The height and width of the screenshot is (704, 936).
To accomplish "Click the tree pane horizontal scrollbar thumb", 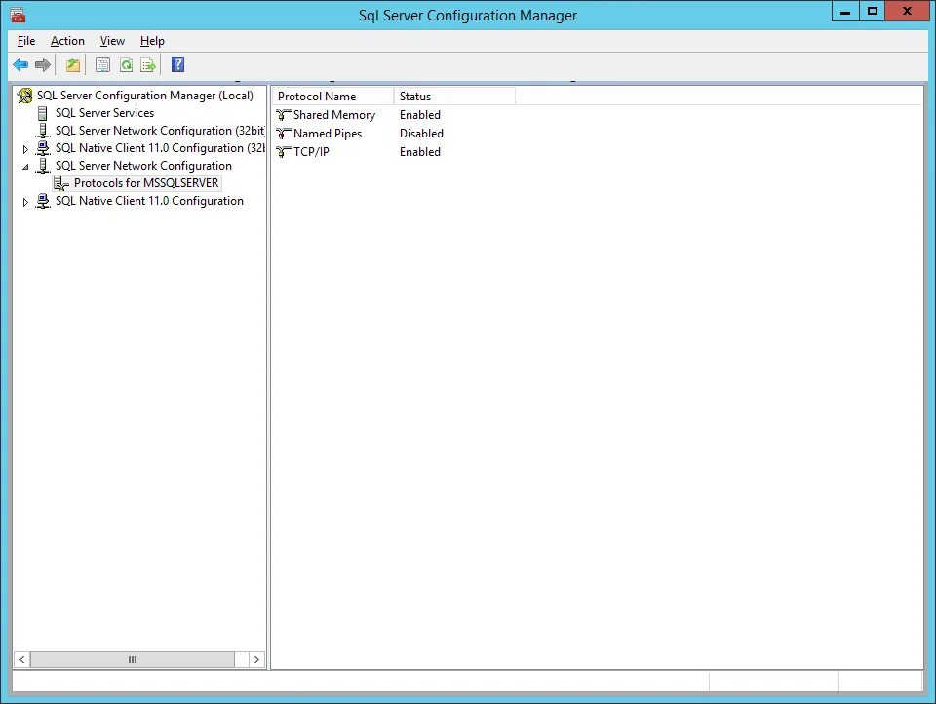I will [x=133, y=659].
